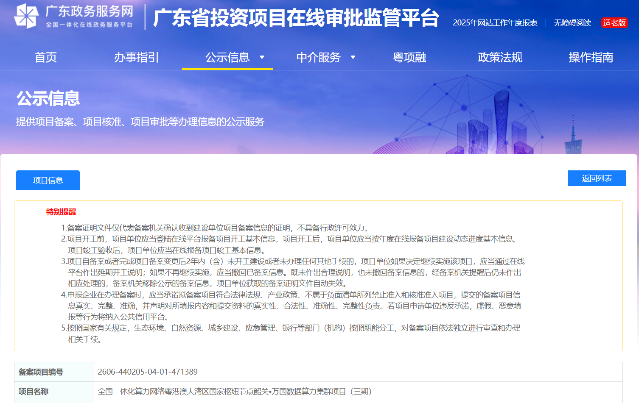Select the 中介服务 navigation label
639x403 pixels.
318,57
